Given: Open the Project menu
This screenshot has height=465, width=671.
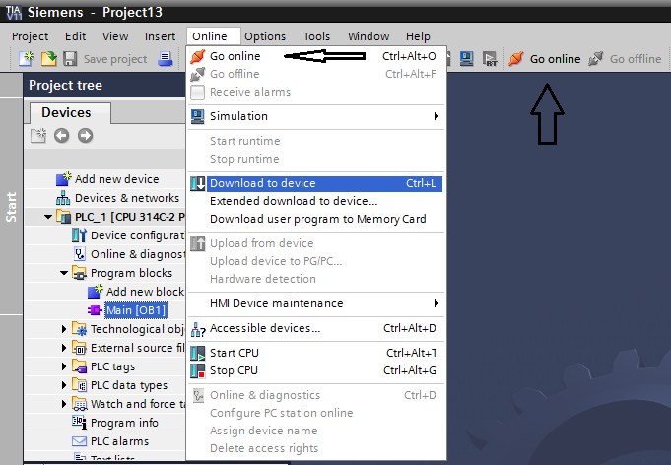Looking at the screenshot, I should pyautogui.click(x=30, y=36).
